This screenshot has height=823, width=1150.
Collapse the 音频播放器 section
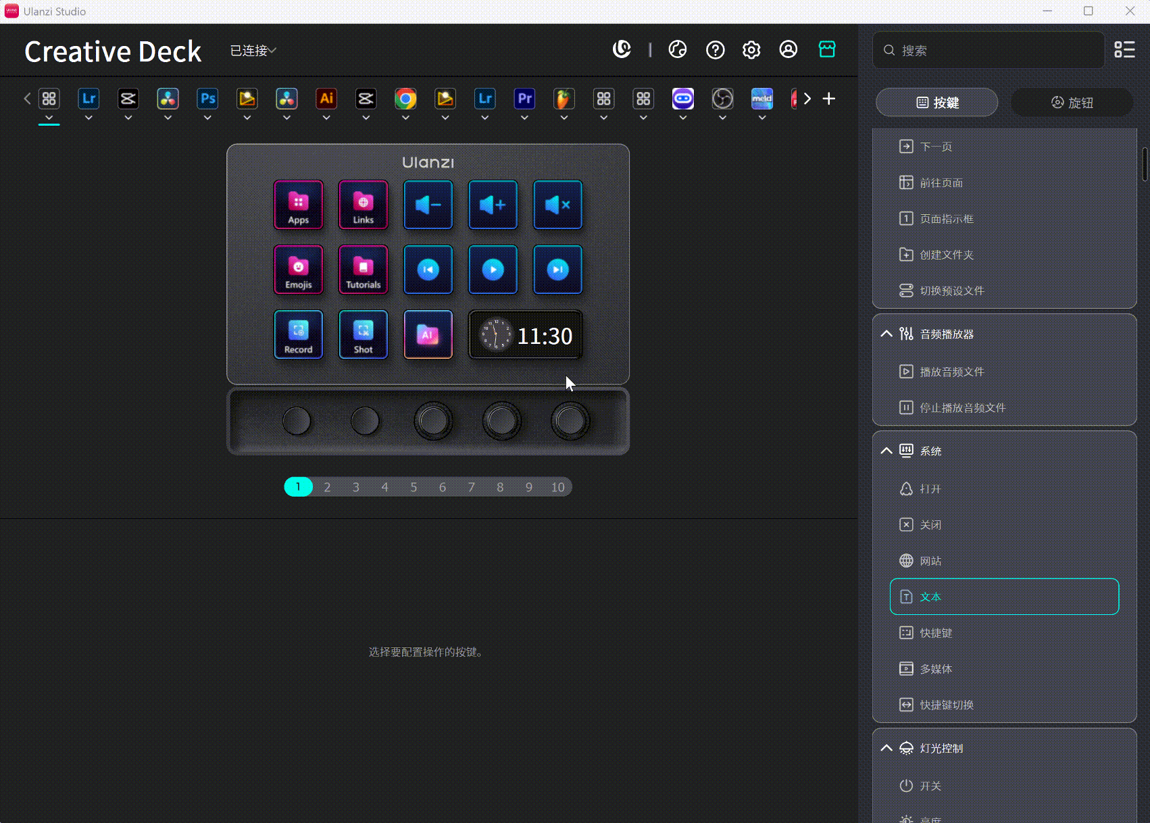click(886, 334)
